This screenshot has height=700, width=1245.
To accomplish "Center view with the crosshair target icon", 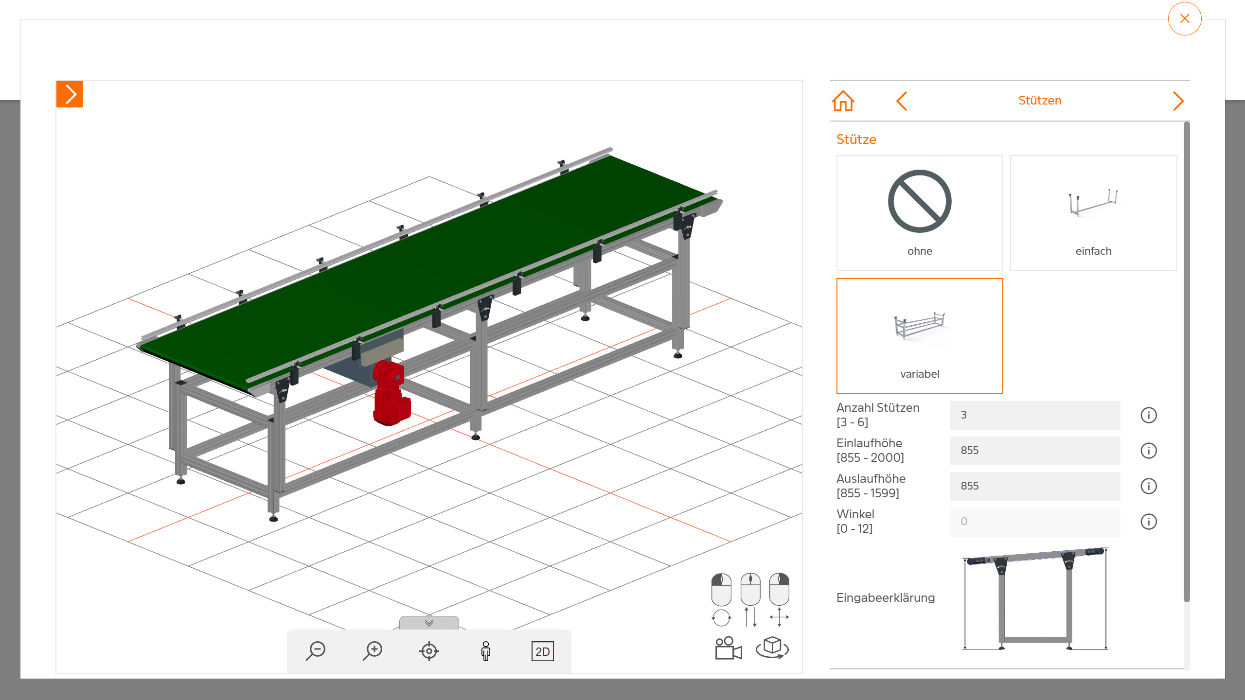I will 429,651.
